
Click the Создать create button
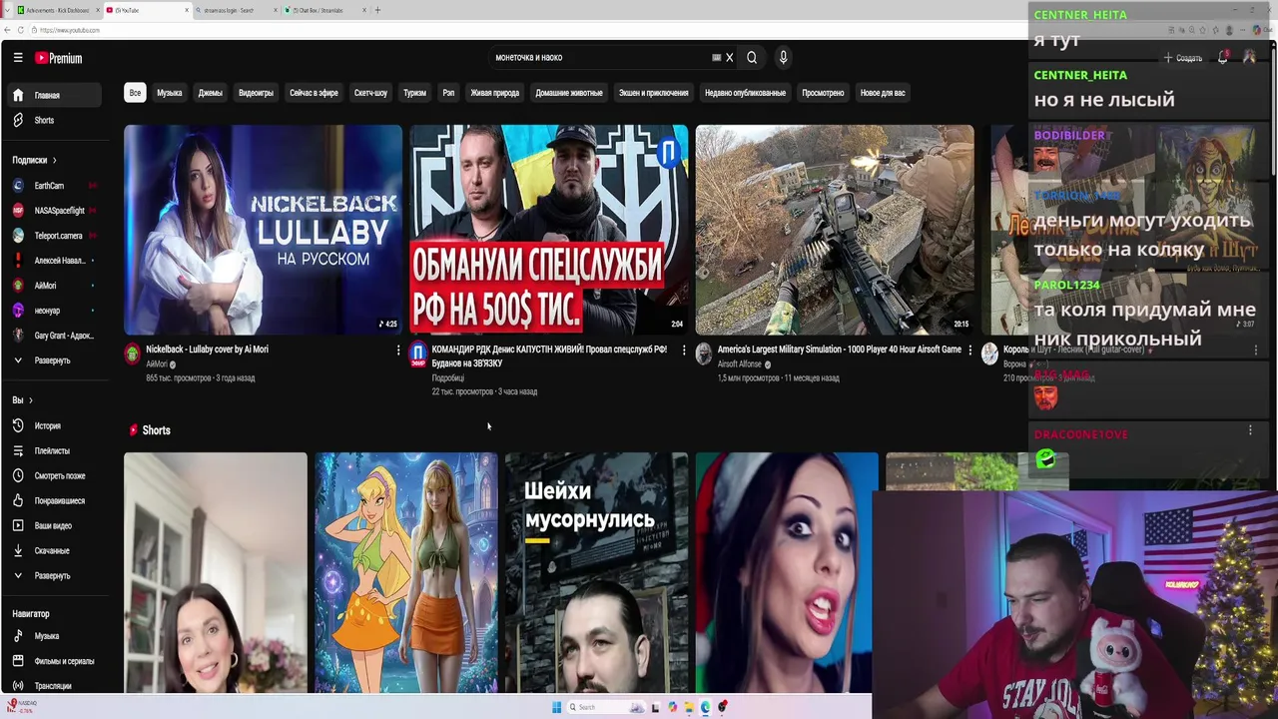(x=1183, y=58)
